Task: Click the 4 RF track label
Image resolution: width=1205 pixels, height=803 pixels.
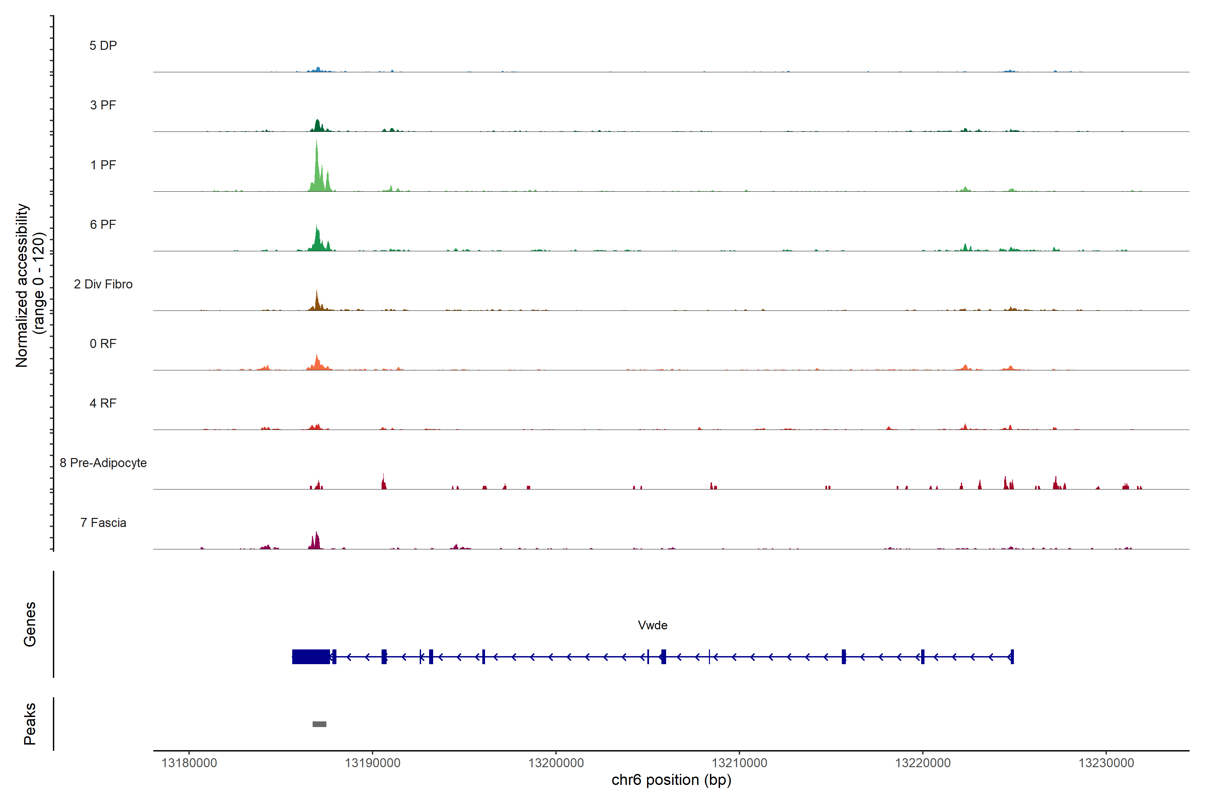Action: pyautogui.click(x=103, y=404)
